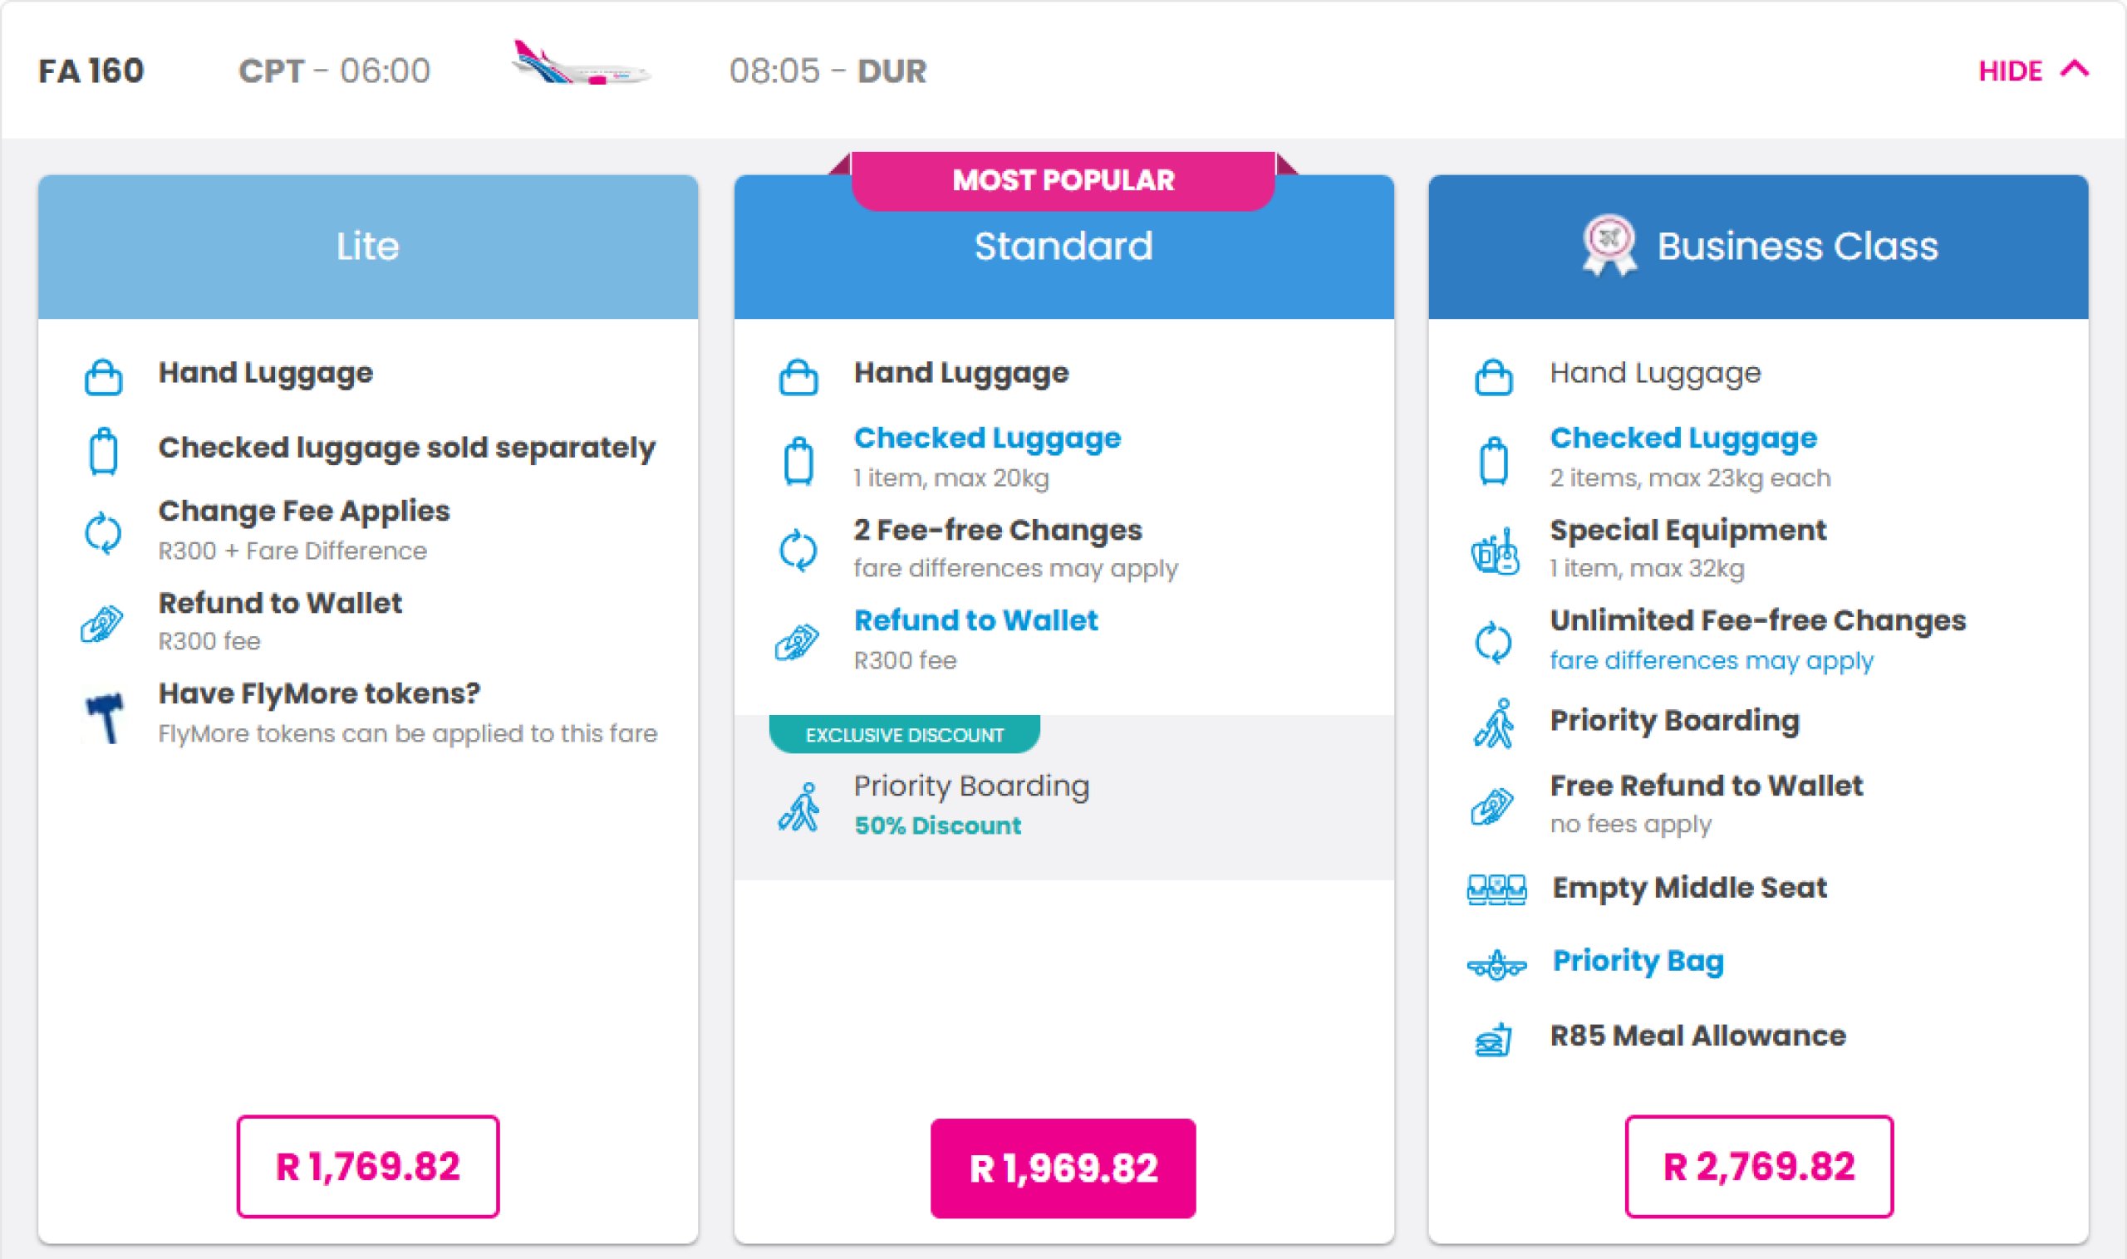Click the FlyMore tokens hammer icon

point(105,717)
